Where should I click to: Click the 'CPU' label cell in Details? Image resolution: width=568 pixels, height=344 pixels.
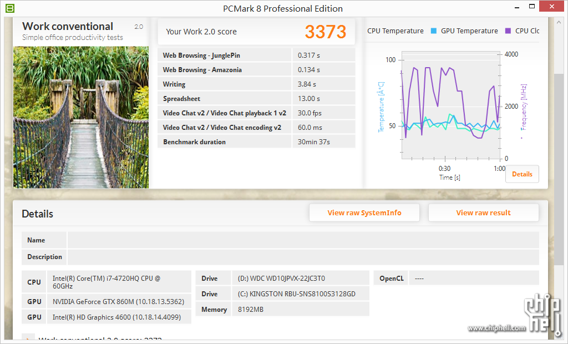coord(34,282)
